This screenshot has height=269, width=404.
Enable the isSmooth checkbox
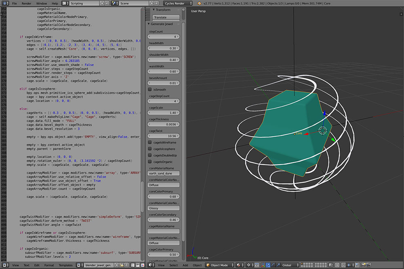pyautogui.click(x=150, y=90)
